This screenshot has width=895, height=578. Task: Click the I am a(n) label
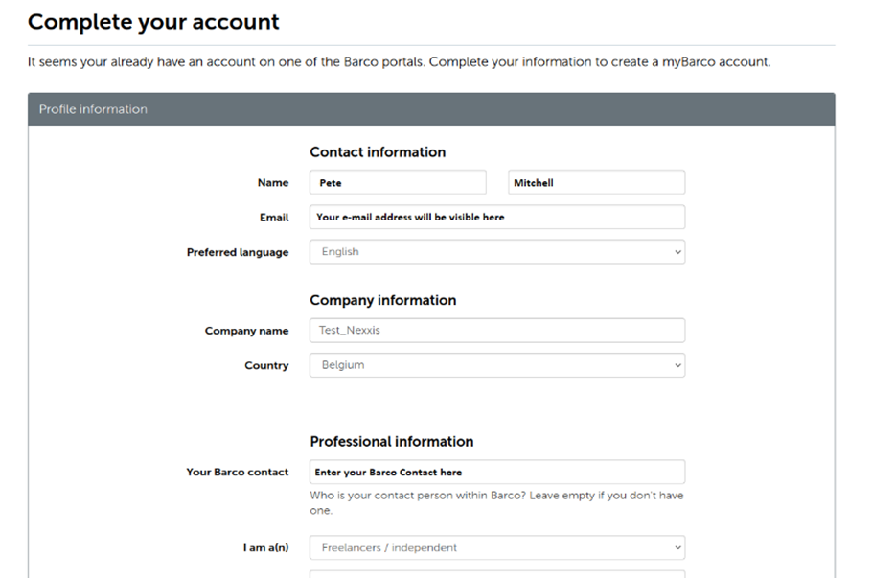264,548
